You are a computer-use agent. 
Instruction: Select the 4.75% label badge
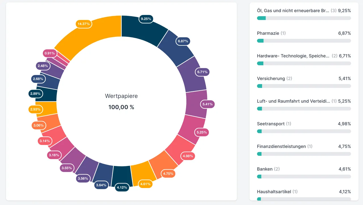click(x=168, y=174)
